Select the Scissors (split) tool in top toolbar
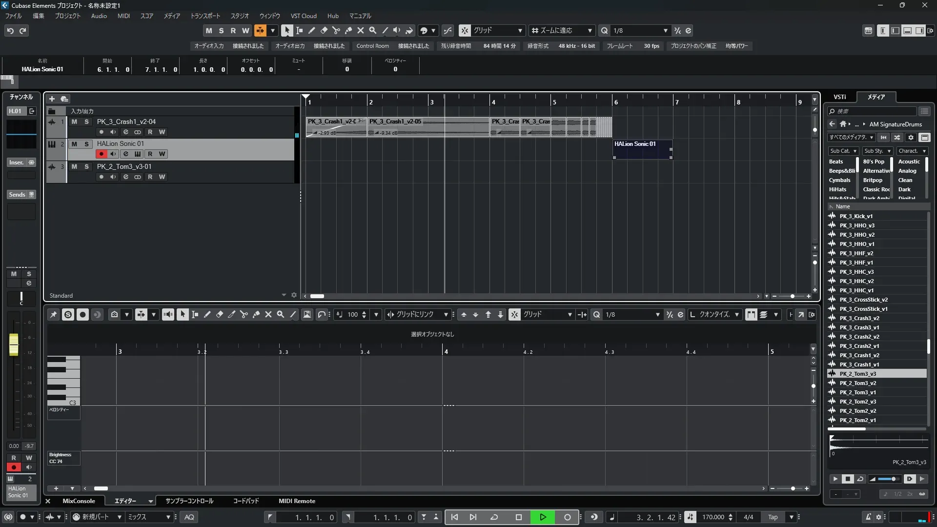 point(336,30)
